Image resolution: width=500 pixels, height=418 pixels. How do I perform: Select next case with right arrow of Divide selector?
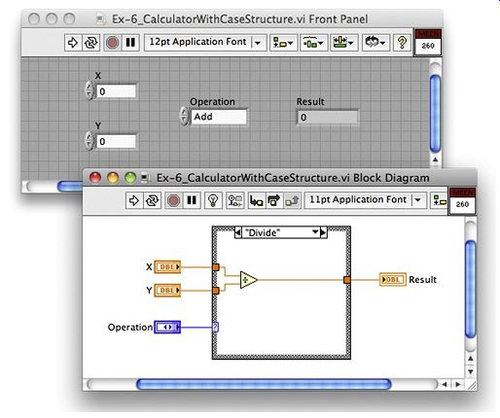click(x=323, y=232)
